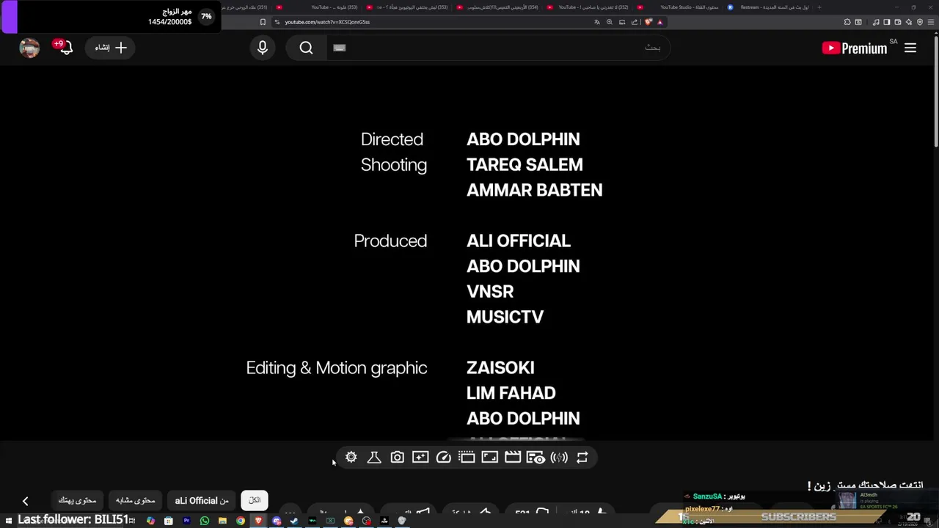Screen dimensions: 939x528
Task: Click the chips row left arrow
Action: tap(25, 501)
